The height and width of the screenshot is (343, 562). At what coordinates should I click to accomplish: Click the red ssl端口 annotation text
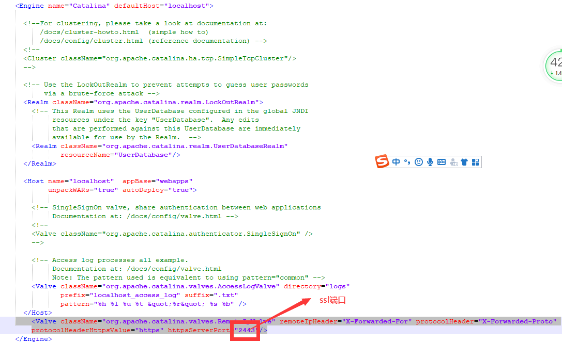(x=331, y=300)
